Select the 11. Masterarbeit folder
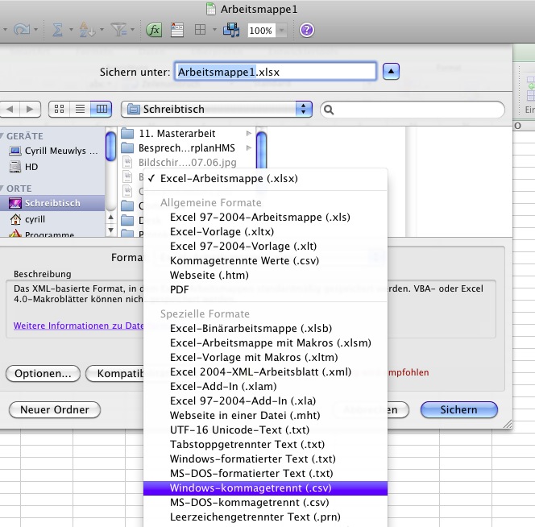 coord(186,133)
